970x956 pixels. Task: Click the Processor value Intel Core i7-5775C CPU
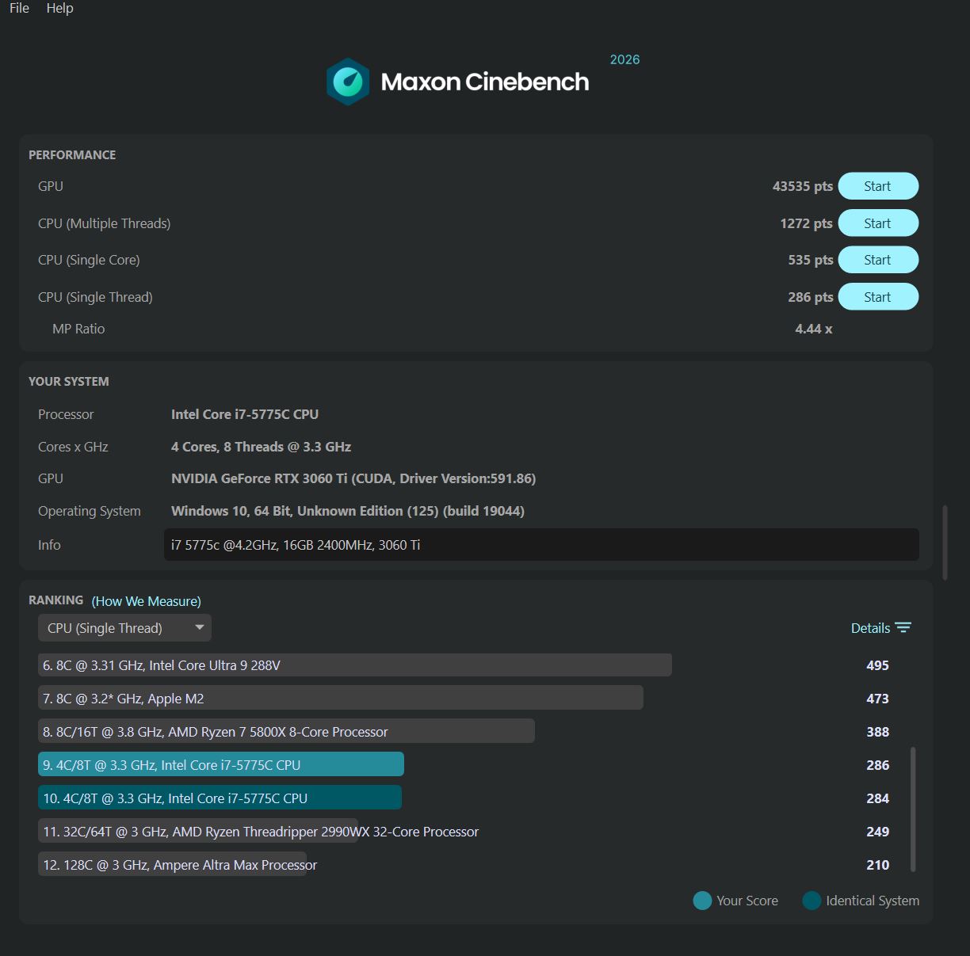coord(245,414)
